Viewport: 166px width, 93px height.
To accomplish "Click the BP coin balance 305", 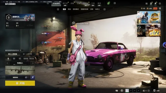I will (x=143, y=9).
